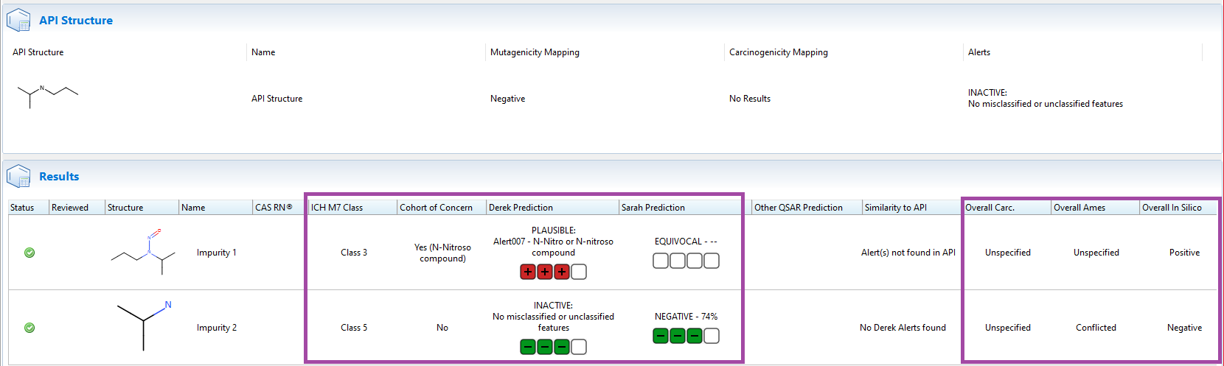Click the Conflicted Overall Ames cell
Image resolution: width=1224 pixels, height=366 pixels.
[x=1096, y=328]
